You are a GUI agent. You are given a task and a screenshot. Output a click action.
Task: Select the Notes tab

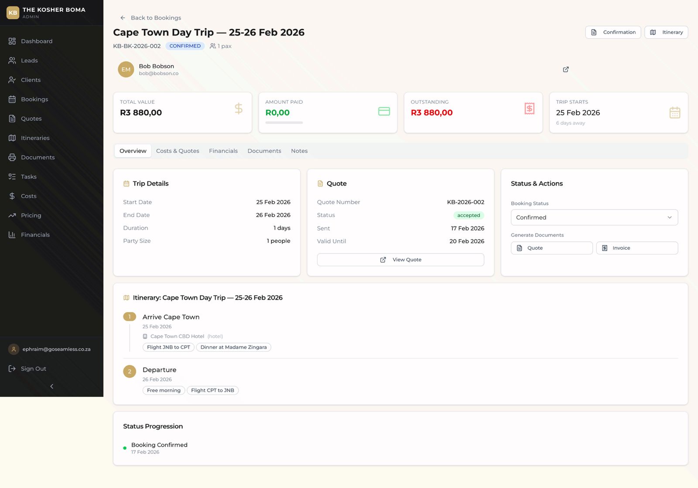pos(299,151)
